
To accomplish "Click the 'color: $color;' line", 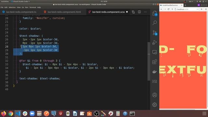I will pyautogui.click(x=30, y=29).
